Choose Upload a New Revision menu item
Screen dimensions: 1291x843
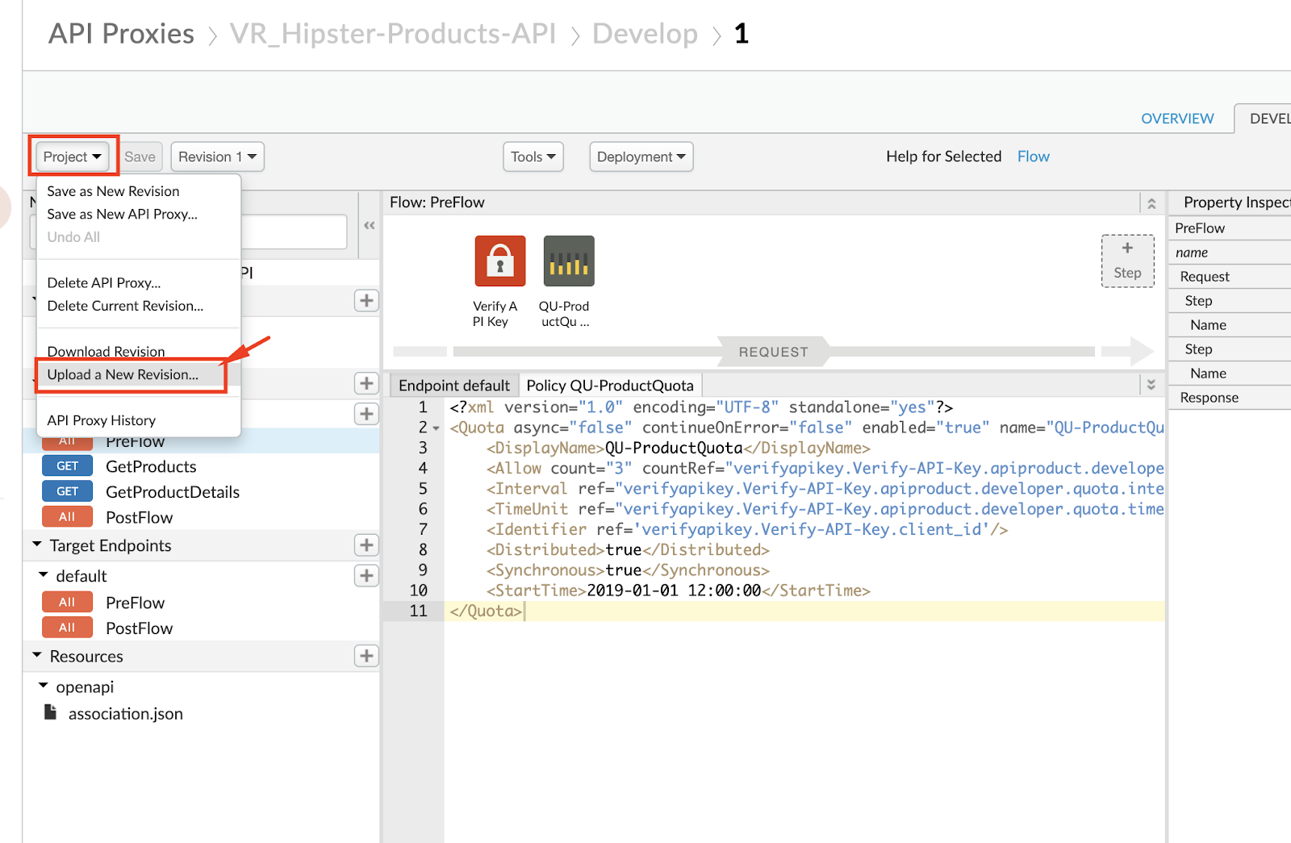(x=123, y=374)
